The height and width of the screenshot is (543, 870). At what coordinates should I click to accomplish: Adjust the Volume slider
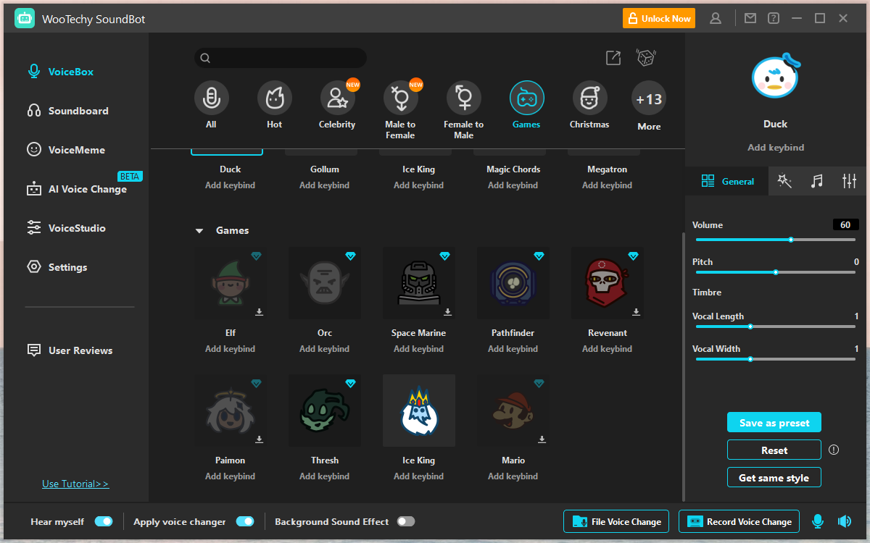[x=776, y=240]
